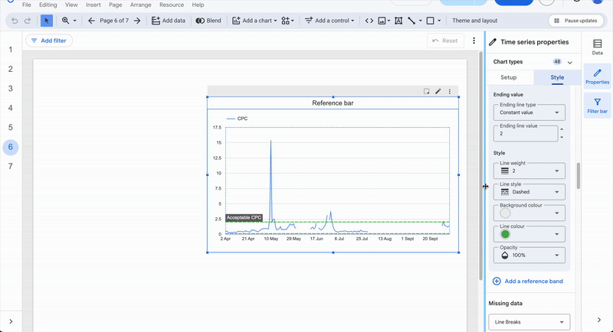Switch to the Setup tab

(509, 77)
